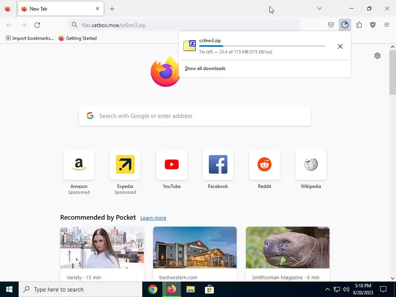
Task: Open a new tab with plus button
Action: point(112,9)
